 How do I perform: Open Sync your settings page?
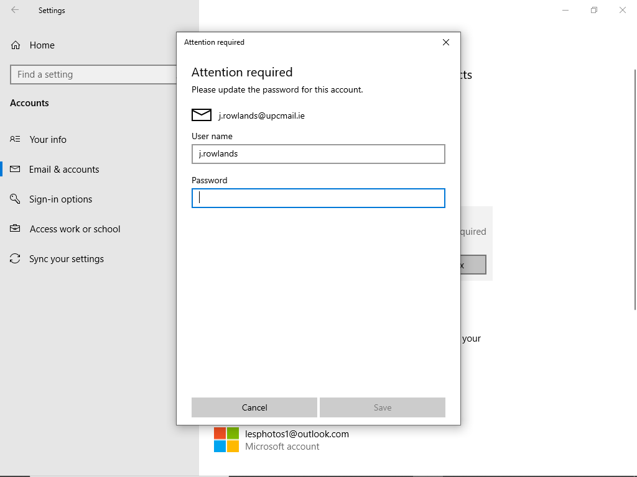click(66, 259)
